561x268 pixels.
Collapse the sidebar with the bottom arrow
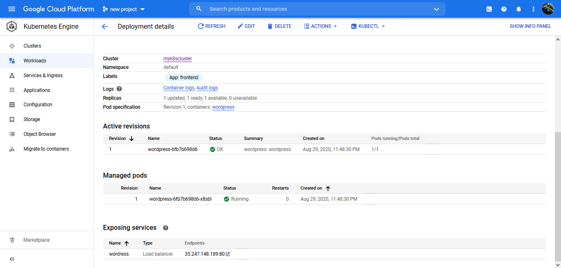[12, 259]
